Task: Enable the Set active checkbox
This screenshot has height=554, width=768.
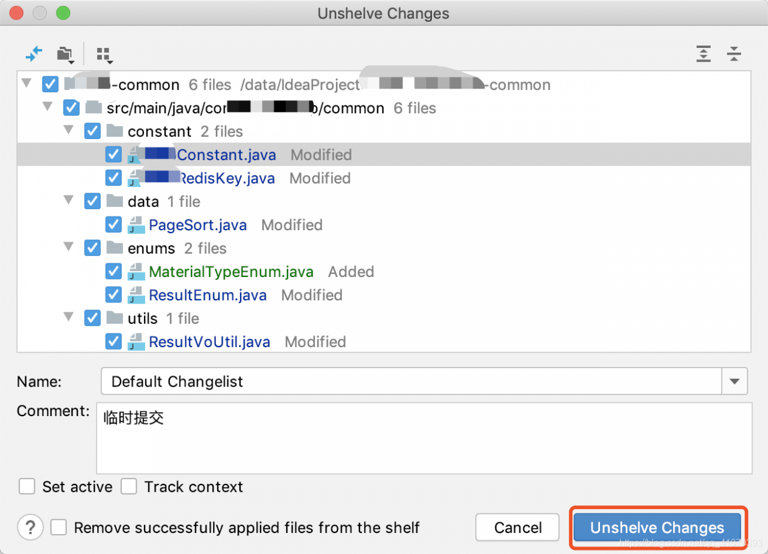Action: [x=27, y=486]
